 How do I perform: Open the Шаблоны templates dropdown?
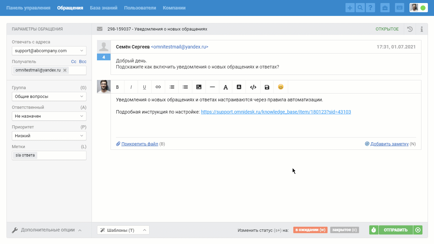[x=123, y=230]
